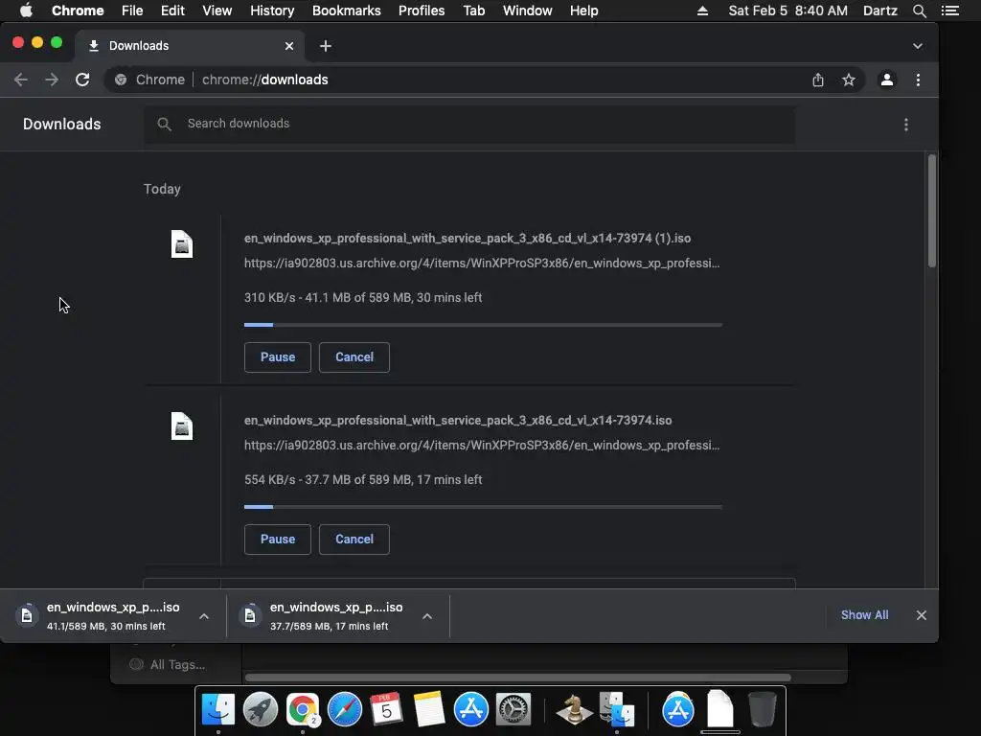981x736 pixels.
Task: Open the profile avatar icon
Action: [886, 80]
